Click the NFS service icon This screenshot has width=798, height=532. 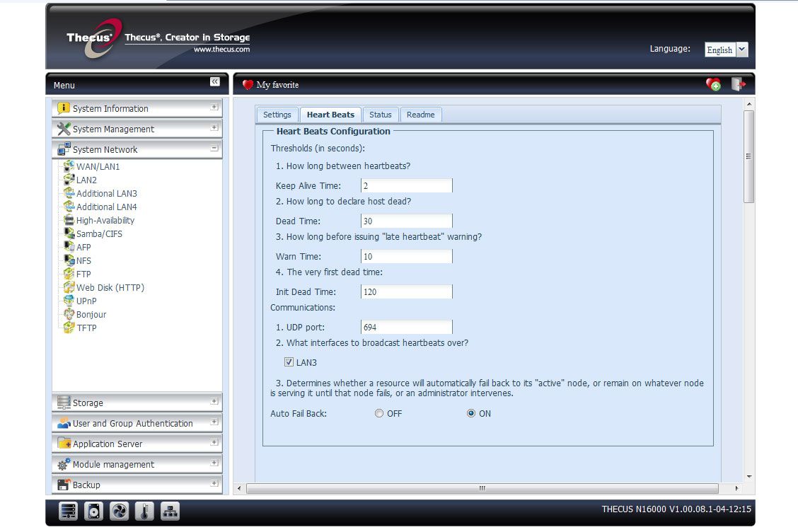(x=69, y=260)
